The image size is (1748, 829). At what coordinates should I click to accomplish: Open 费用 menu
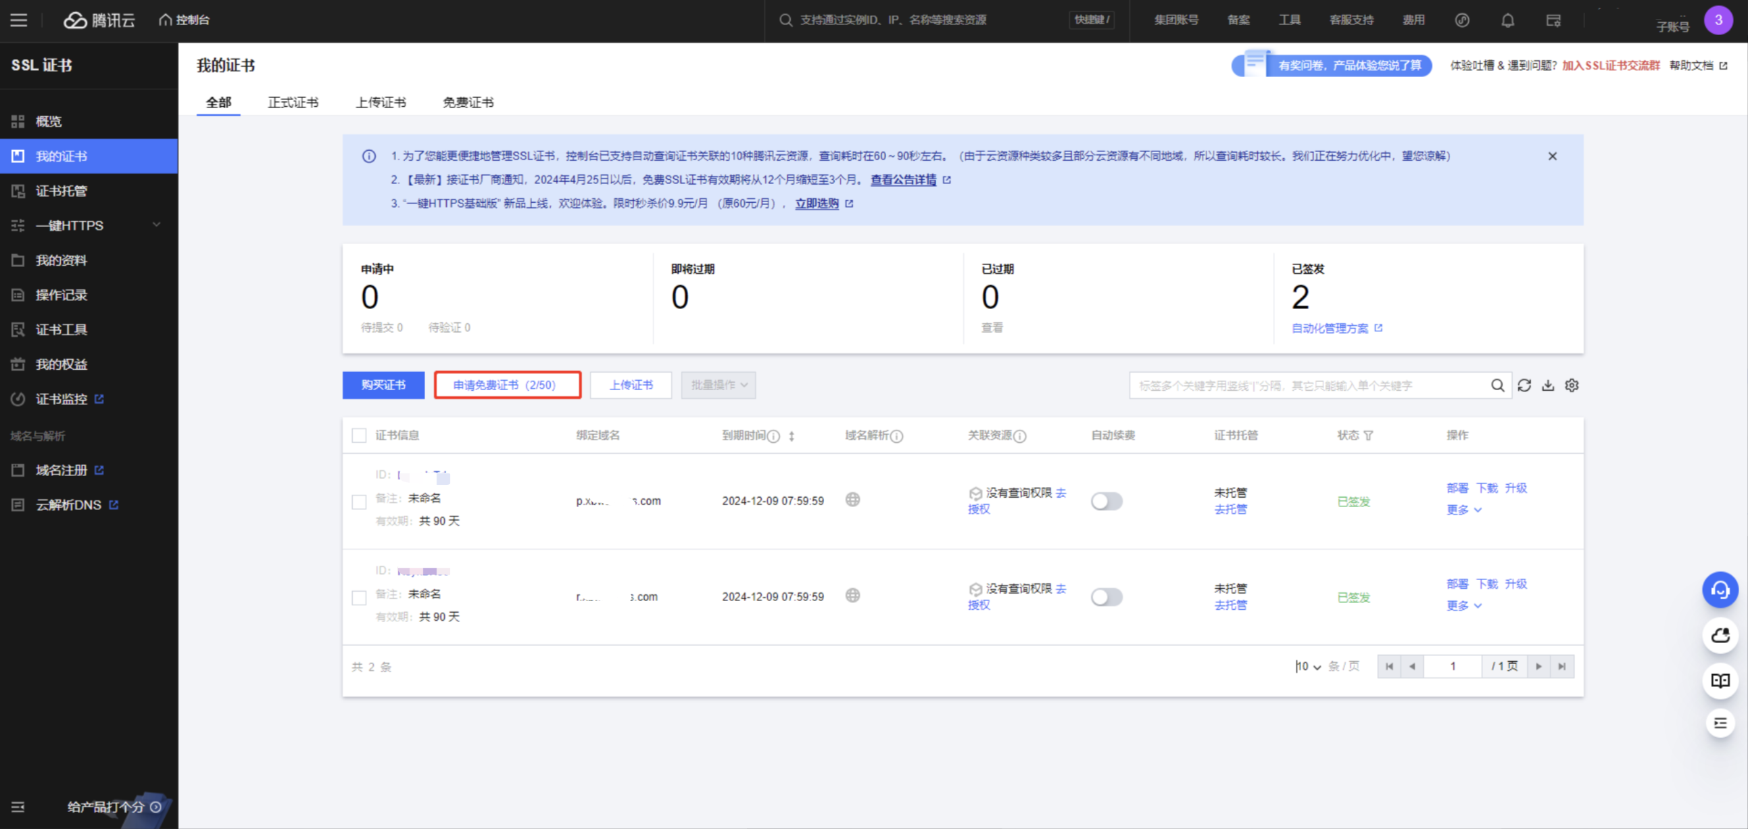(x=1413, y=20)
